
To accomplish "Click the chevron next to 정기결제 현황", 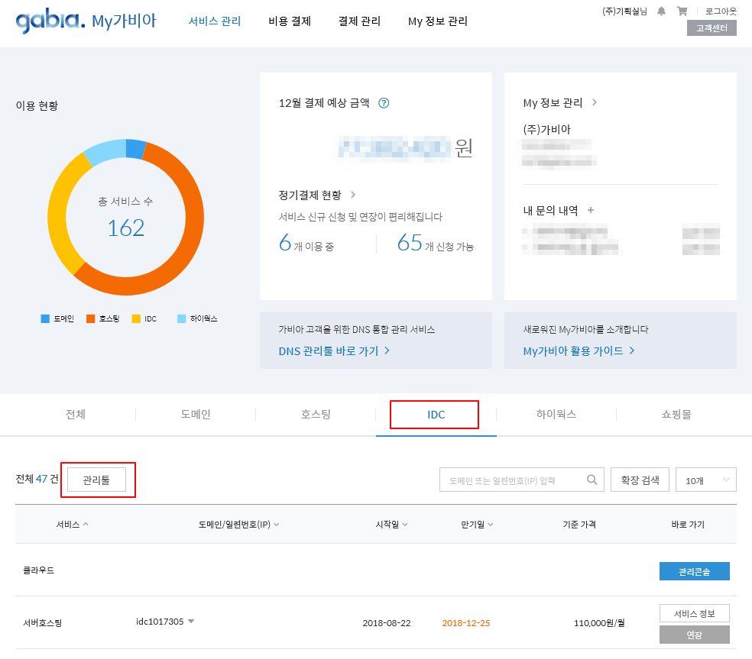I will (354, 195).
